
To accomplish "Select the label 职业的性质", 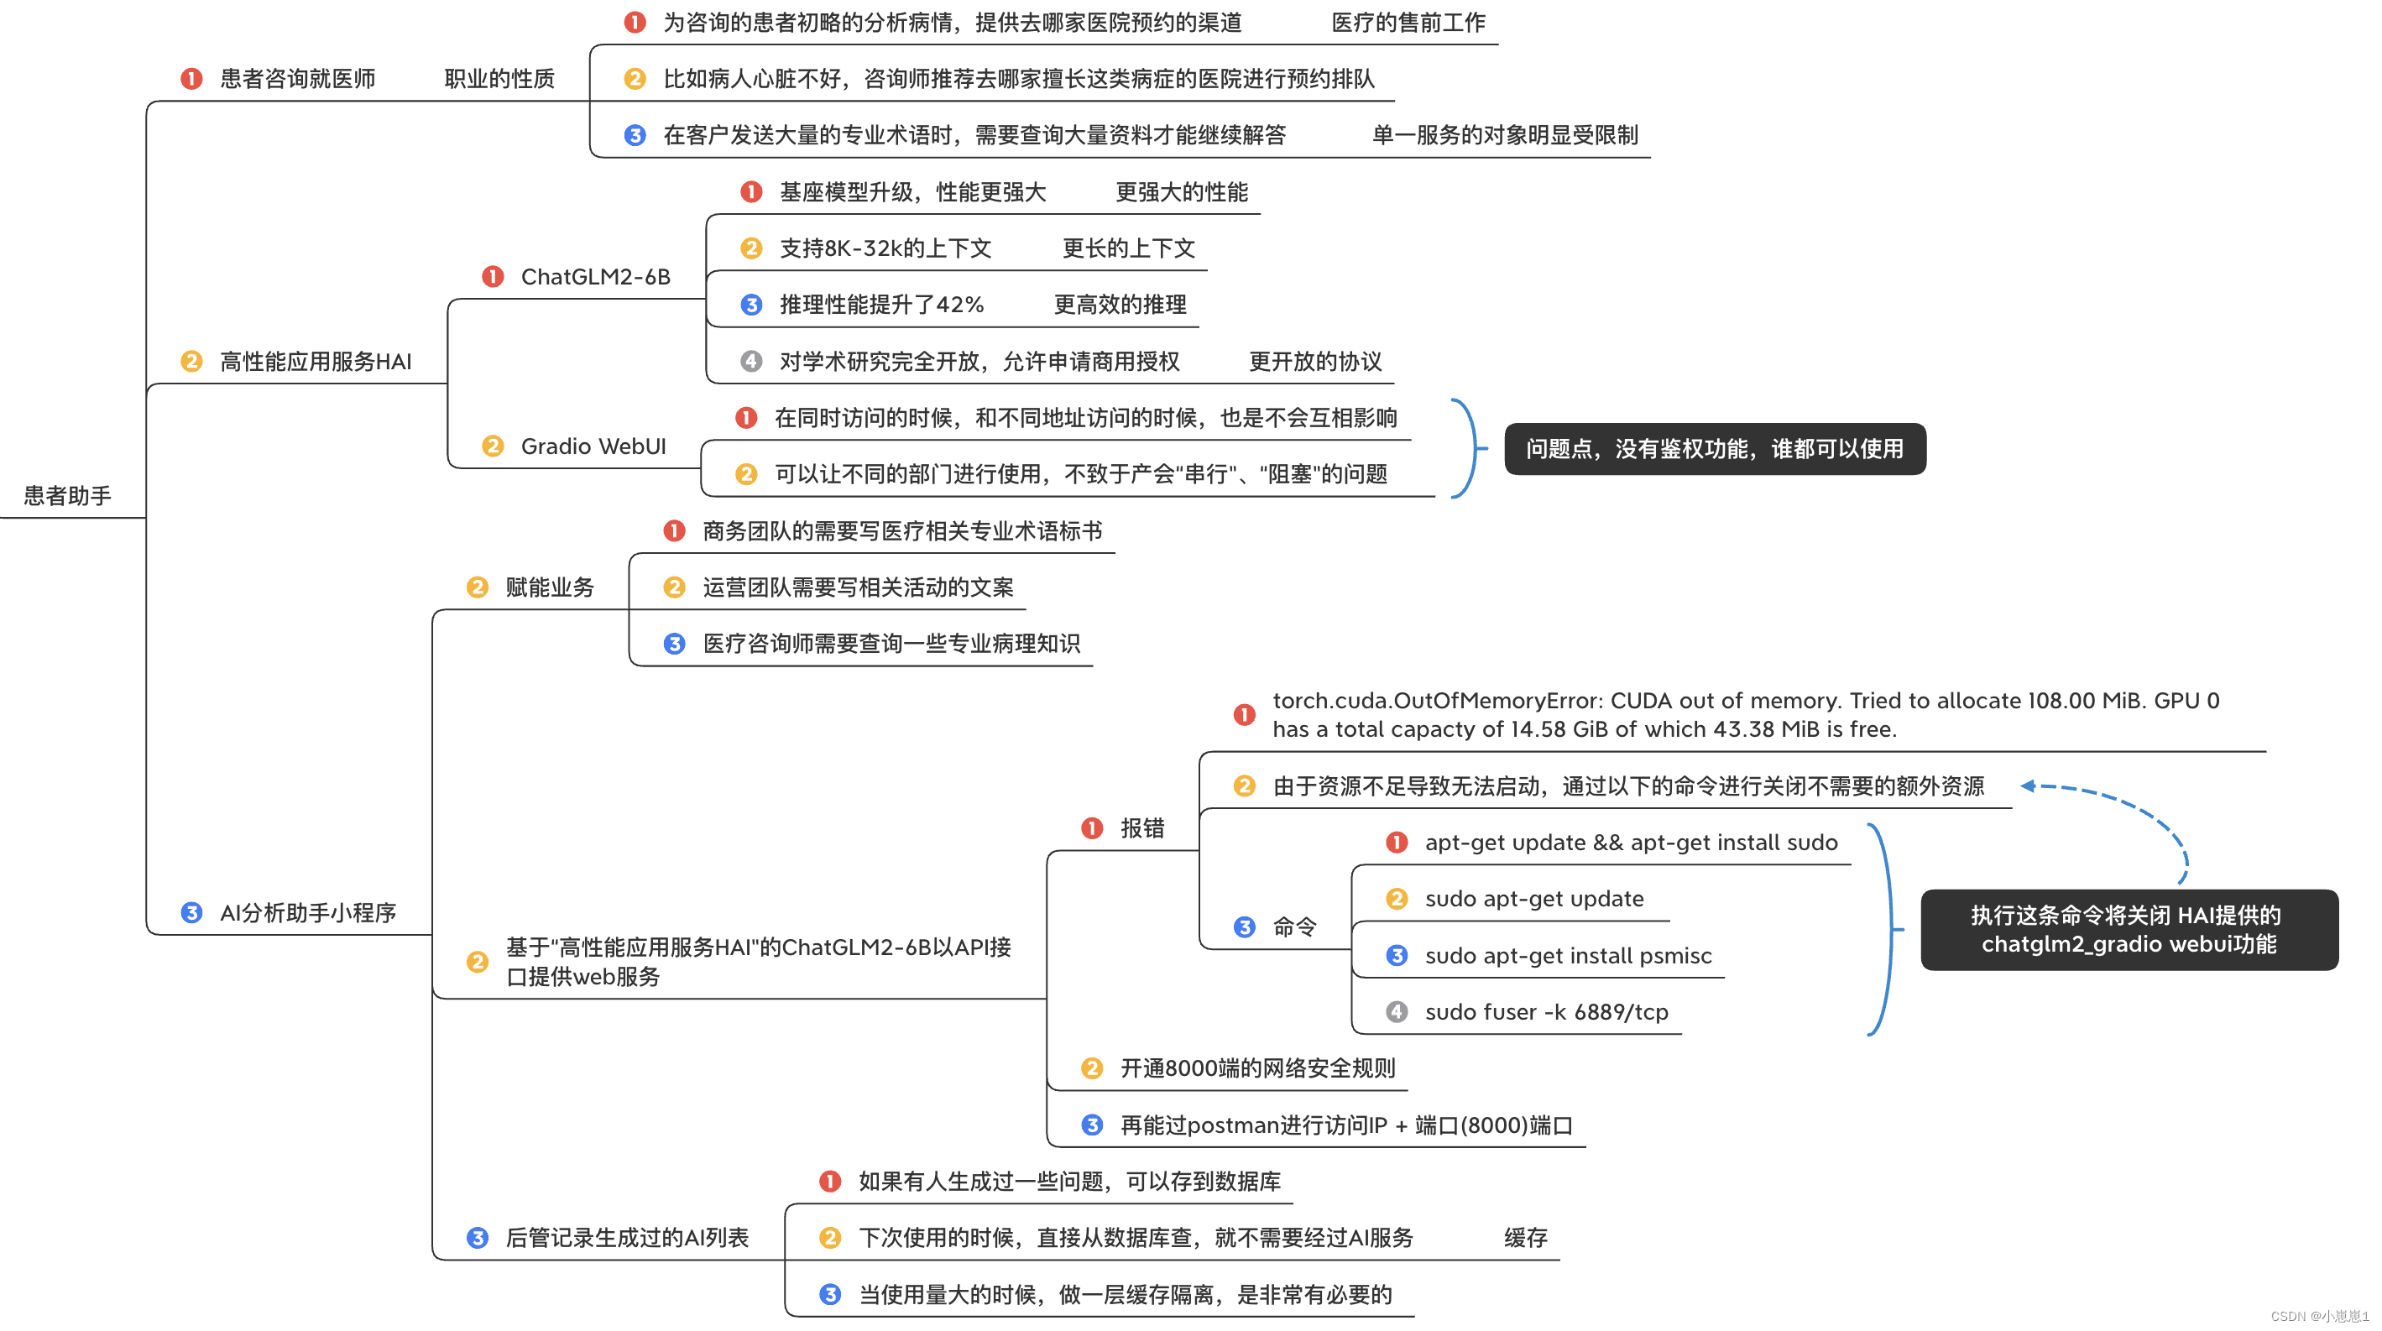I will pyautogui.click(x=499, y=79).
